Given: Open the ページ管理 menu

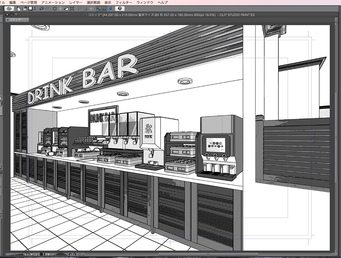Looking at the screenshot, I should tap(28, 2).
